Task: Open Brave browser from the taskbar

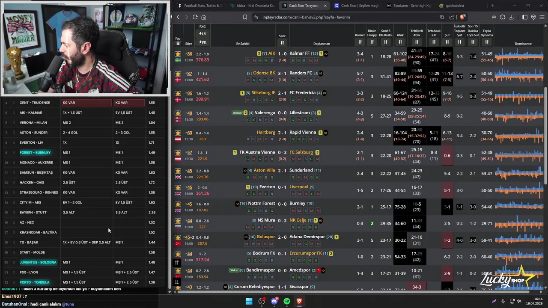Action: (x=299, y=301)
